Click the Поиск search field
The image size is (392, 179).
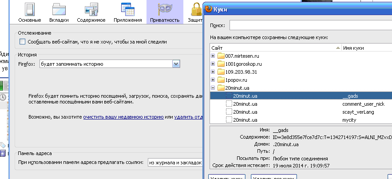click(310, 25)
